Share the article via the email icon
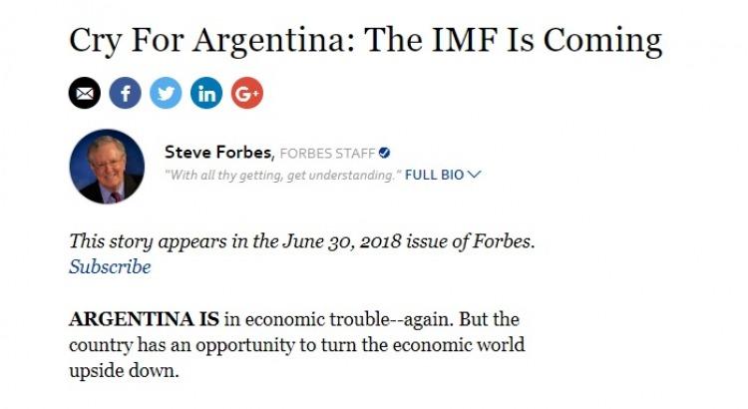 point(85,93)
